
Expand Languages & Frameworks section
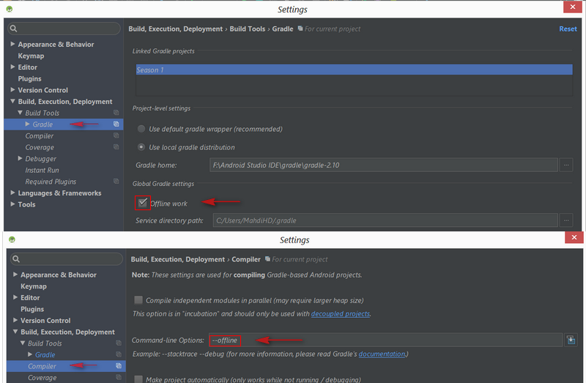click(x=13, y=193)
